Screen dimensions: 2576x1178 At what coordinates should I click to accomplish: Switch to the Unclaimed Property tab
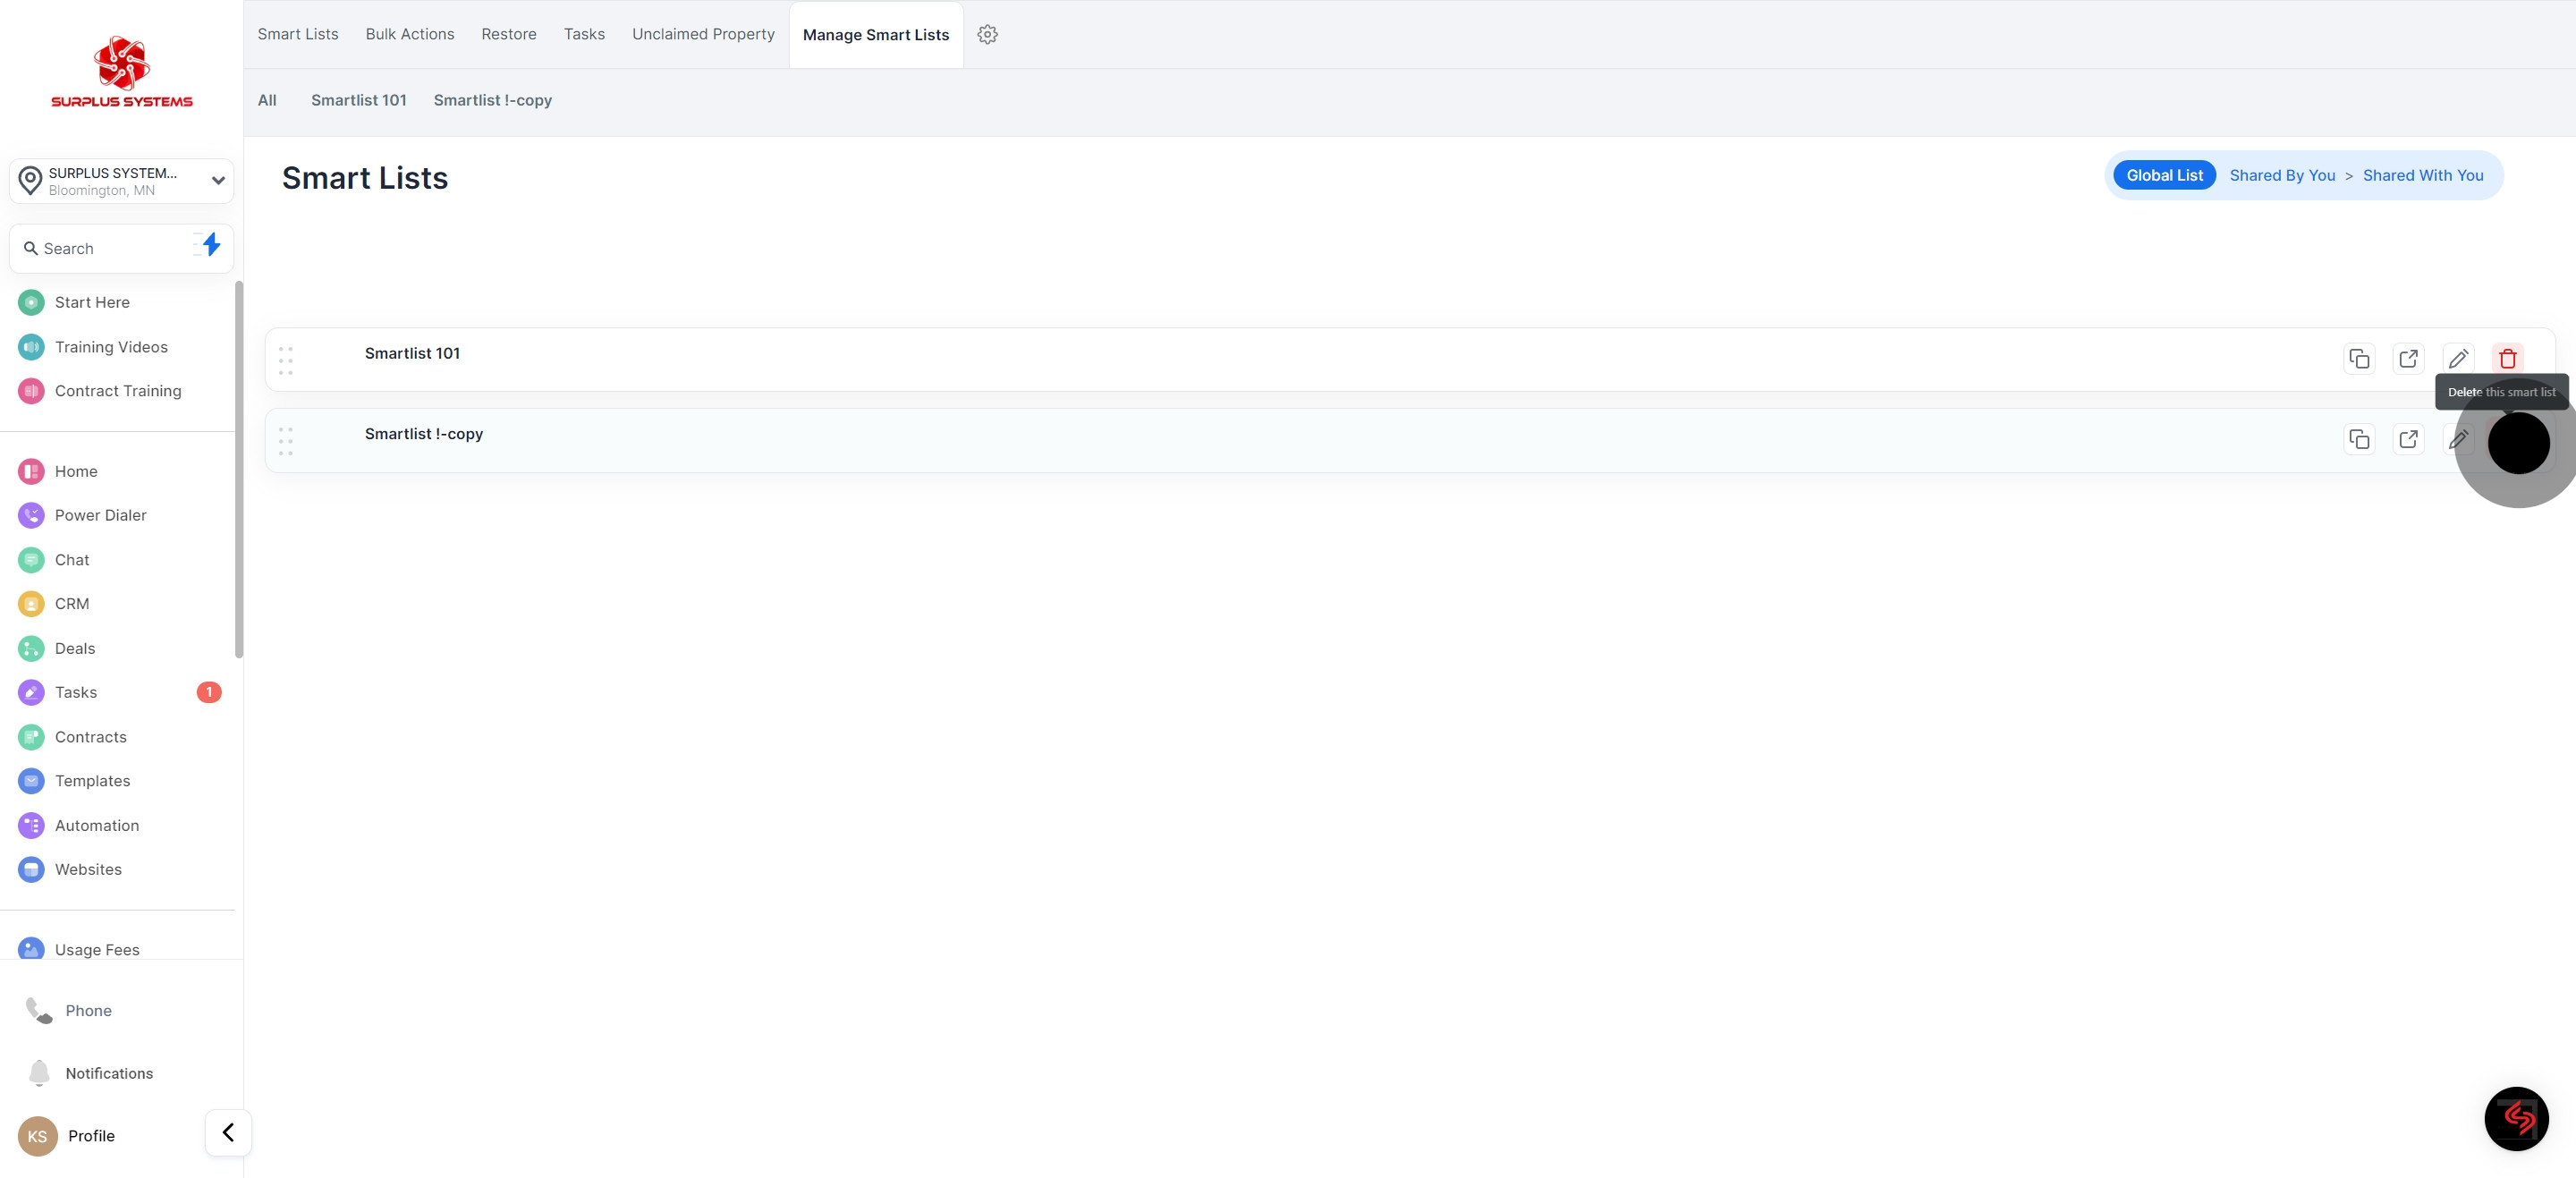(703, 34)
